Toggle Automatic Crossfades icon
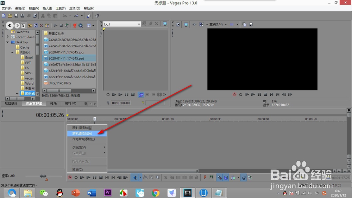 pyautogui.click(x=226, y=177)
